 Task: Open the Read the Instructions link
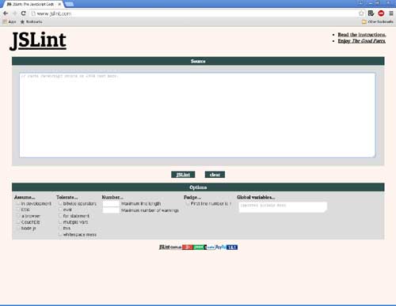point(362,35)
